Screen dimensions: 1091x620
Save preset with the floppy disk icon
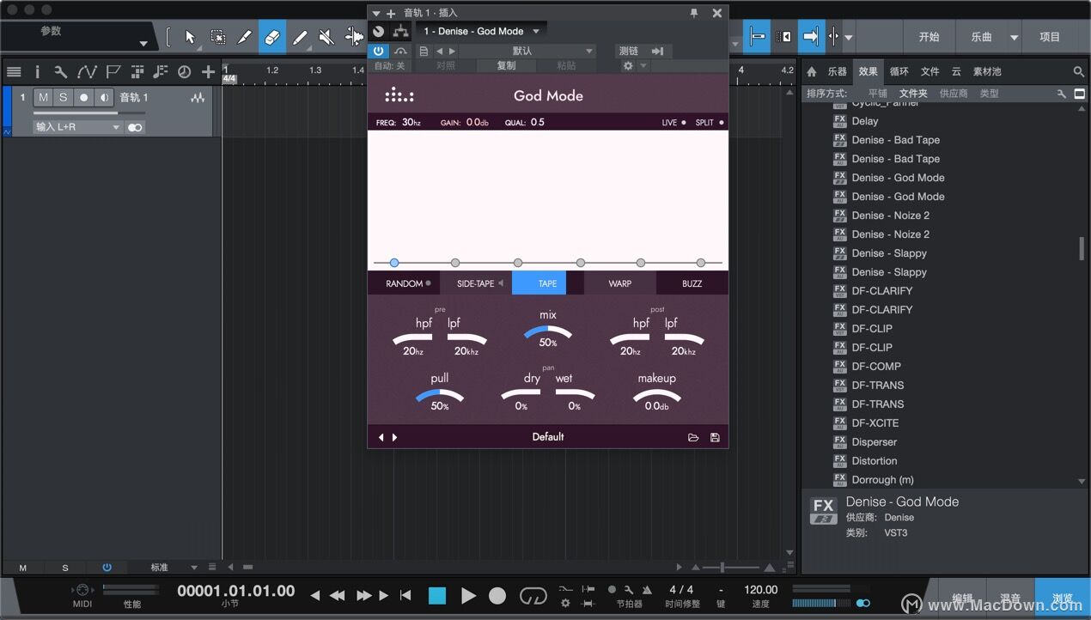[715, 437]
